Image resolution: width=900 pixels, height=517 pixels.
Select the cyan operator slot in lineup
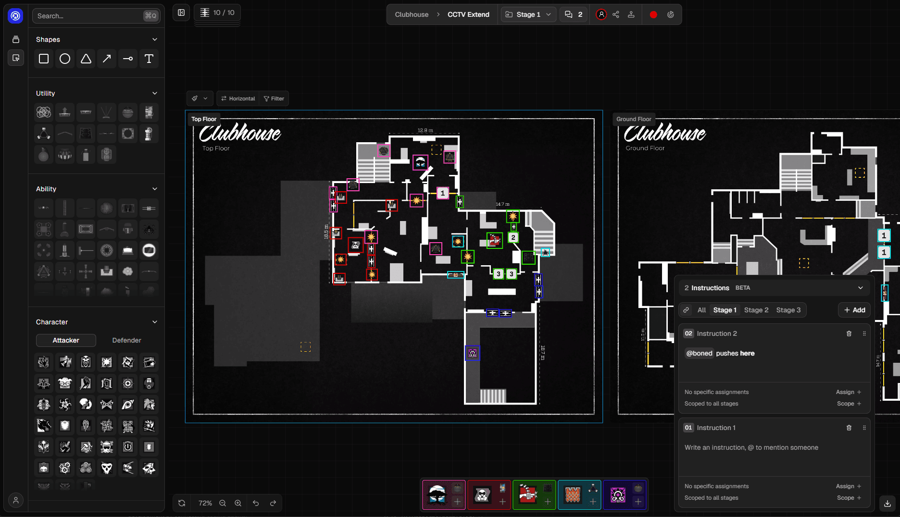[579, 494]
